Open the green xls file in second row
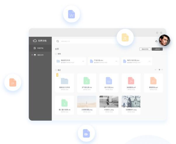 point(64,103)
